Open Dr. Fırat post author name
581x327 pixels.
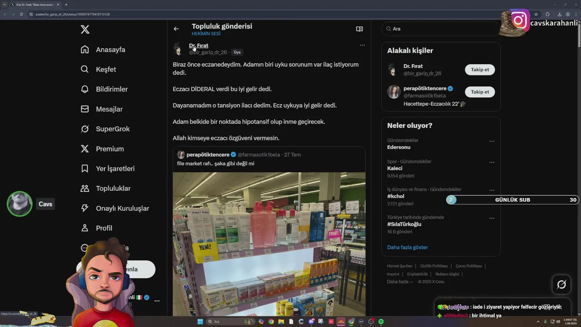click(198, 45)
